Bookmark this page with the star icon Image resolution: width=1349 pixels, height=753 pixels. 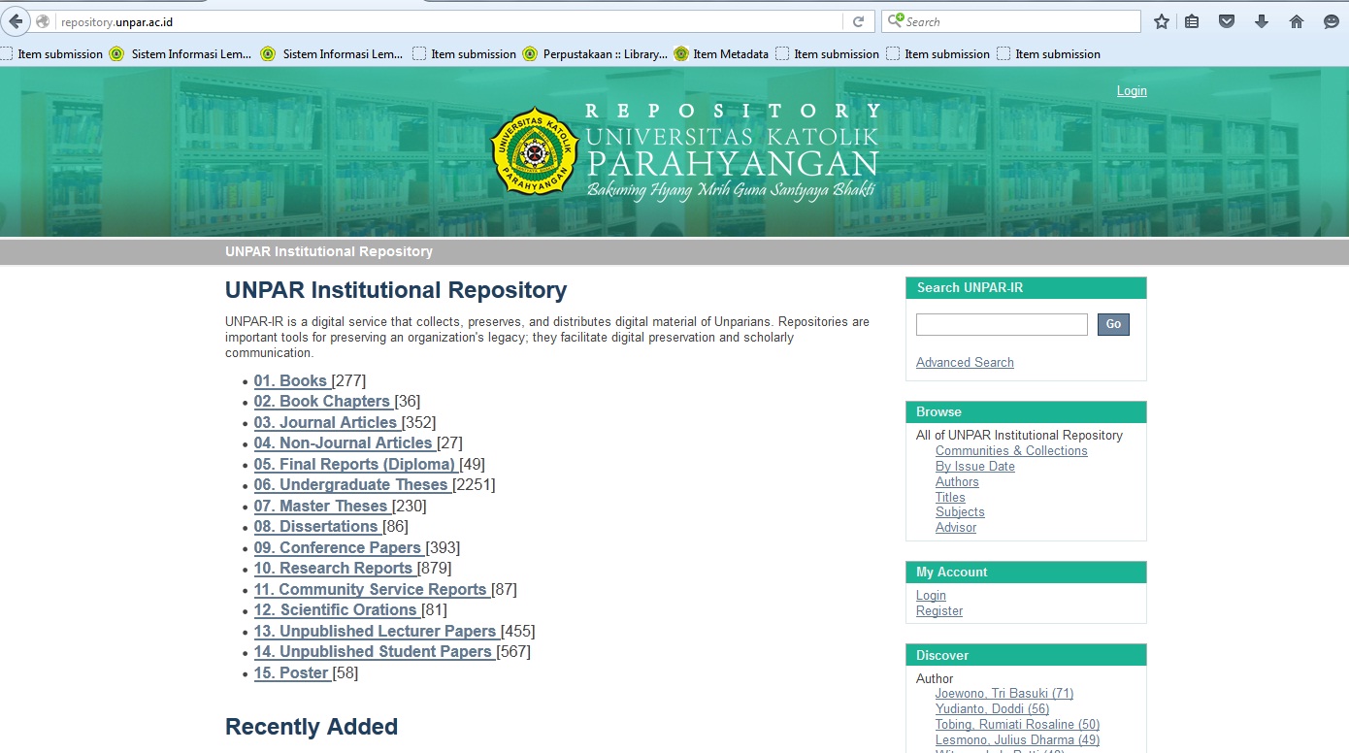coord(1161,20)
